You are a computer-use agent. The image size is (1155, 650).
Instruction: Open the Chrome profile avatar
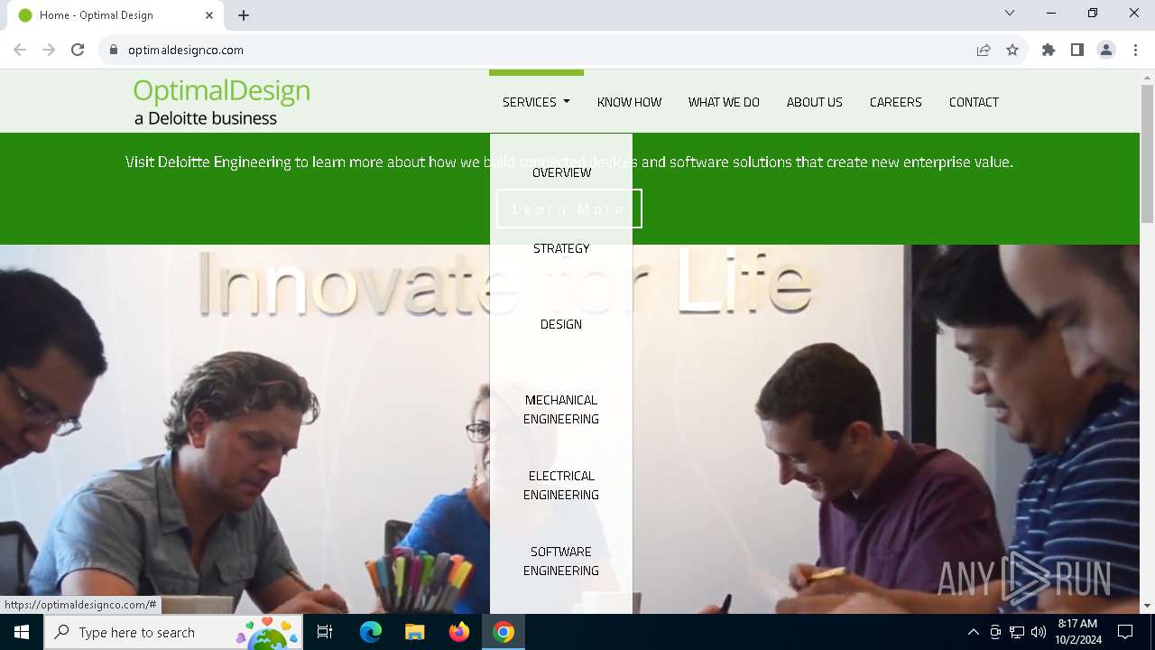click(x=1106, y=50)
